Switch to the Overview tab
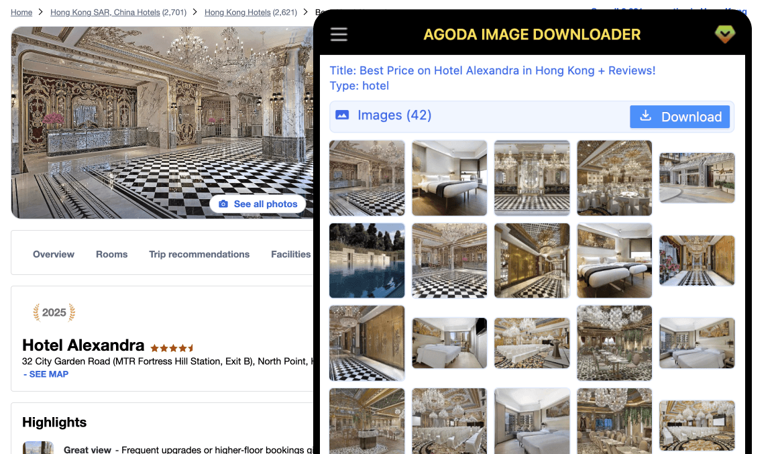This screenshot has width=778, height=454. (x=54, y=254)
